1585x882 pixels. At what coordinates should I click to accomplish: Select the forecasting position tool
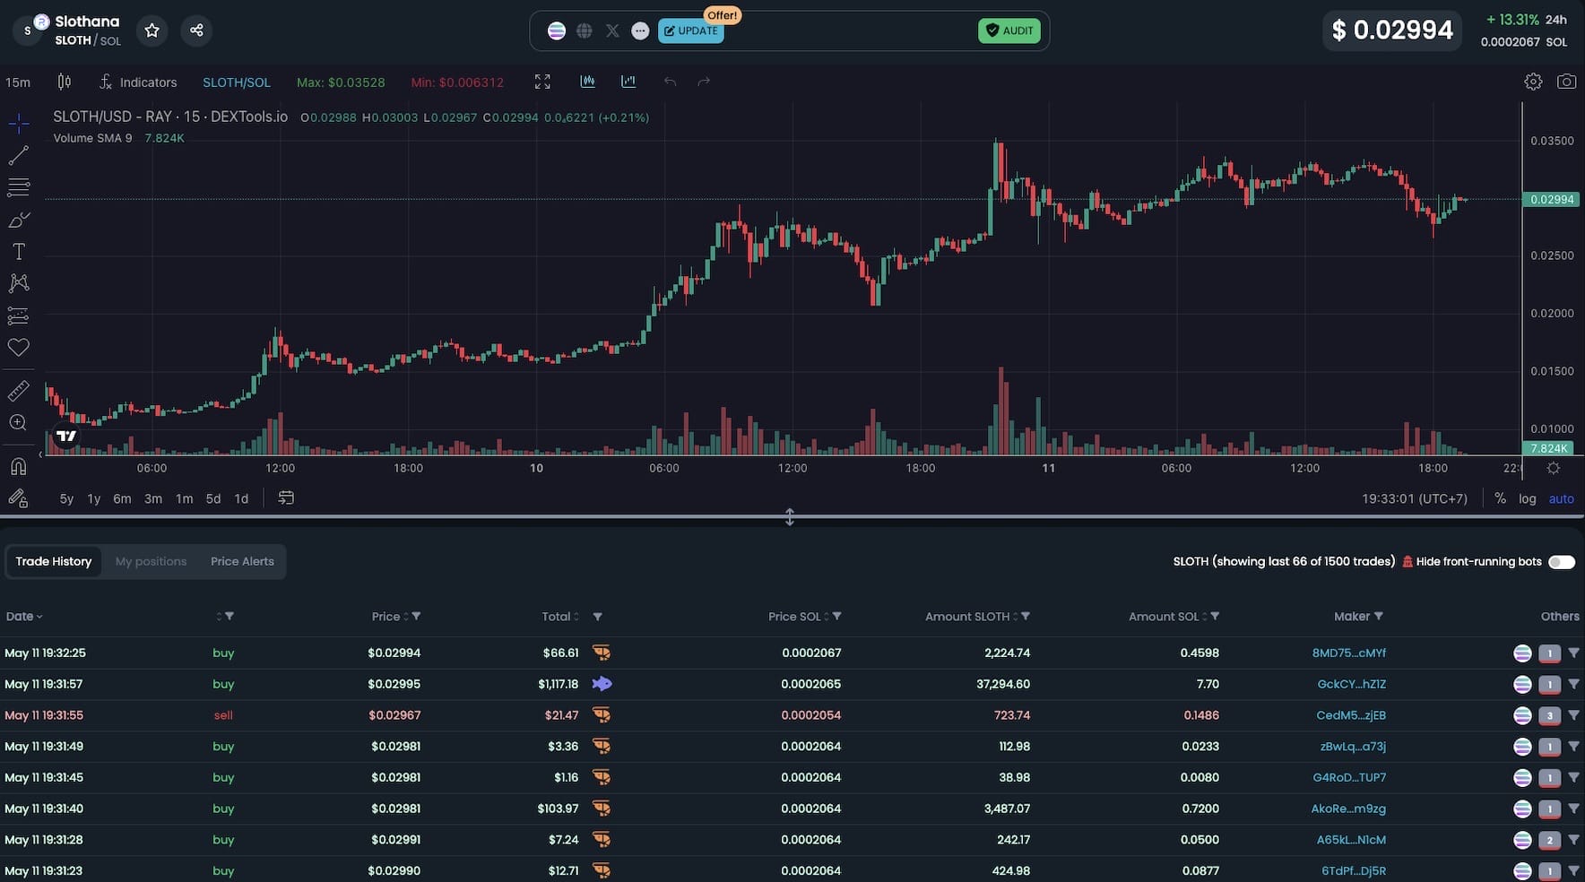click(18, 316)
